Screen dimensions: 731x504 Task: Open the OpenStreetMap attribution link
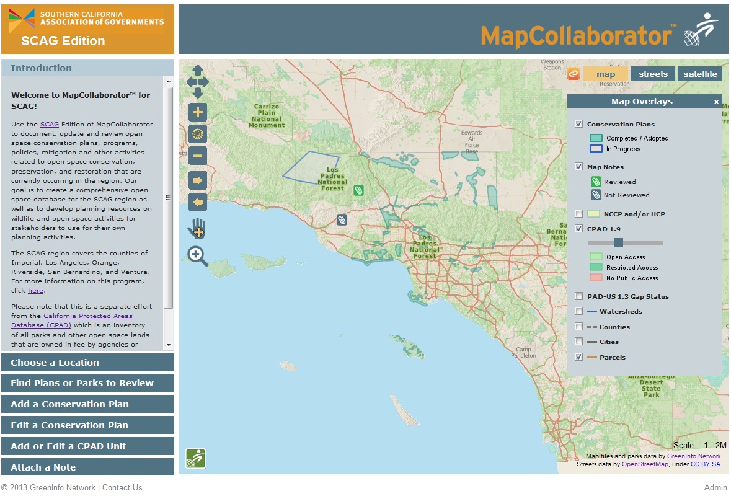pos(645,464)
